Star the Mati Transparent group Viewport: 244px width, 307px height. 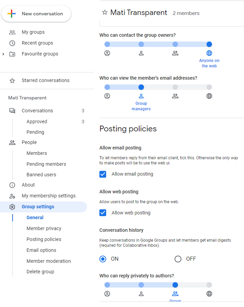click(x=105, y=13)
